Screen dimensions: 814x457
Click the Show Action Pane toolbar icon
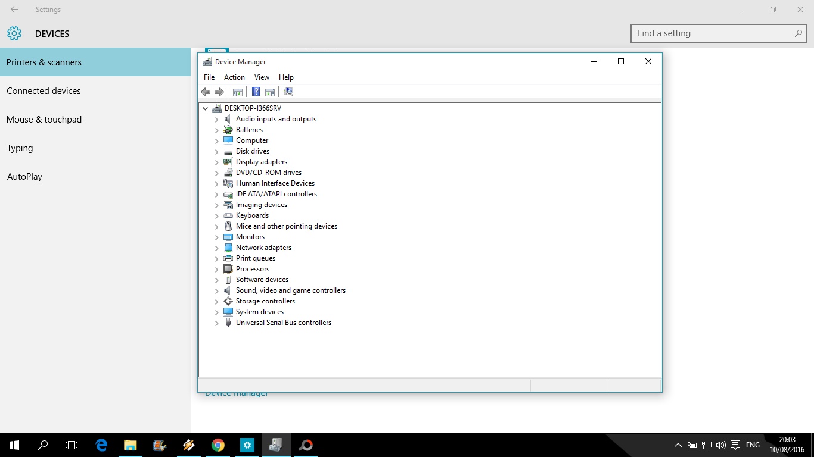click(x=270, y=92)
